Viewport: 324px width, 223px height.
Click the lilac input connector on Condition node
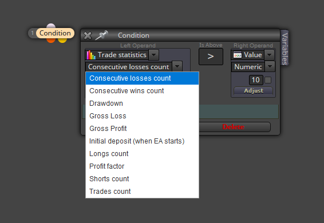pos(51,26)
